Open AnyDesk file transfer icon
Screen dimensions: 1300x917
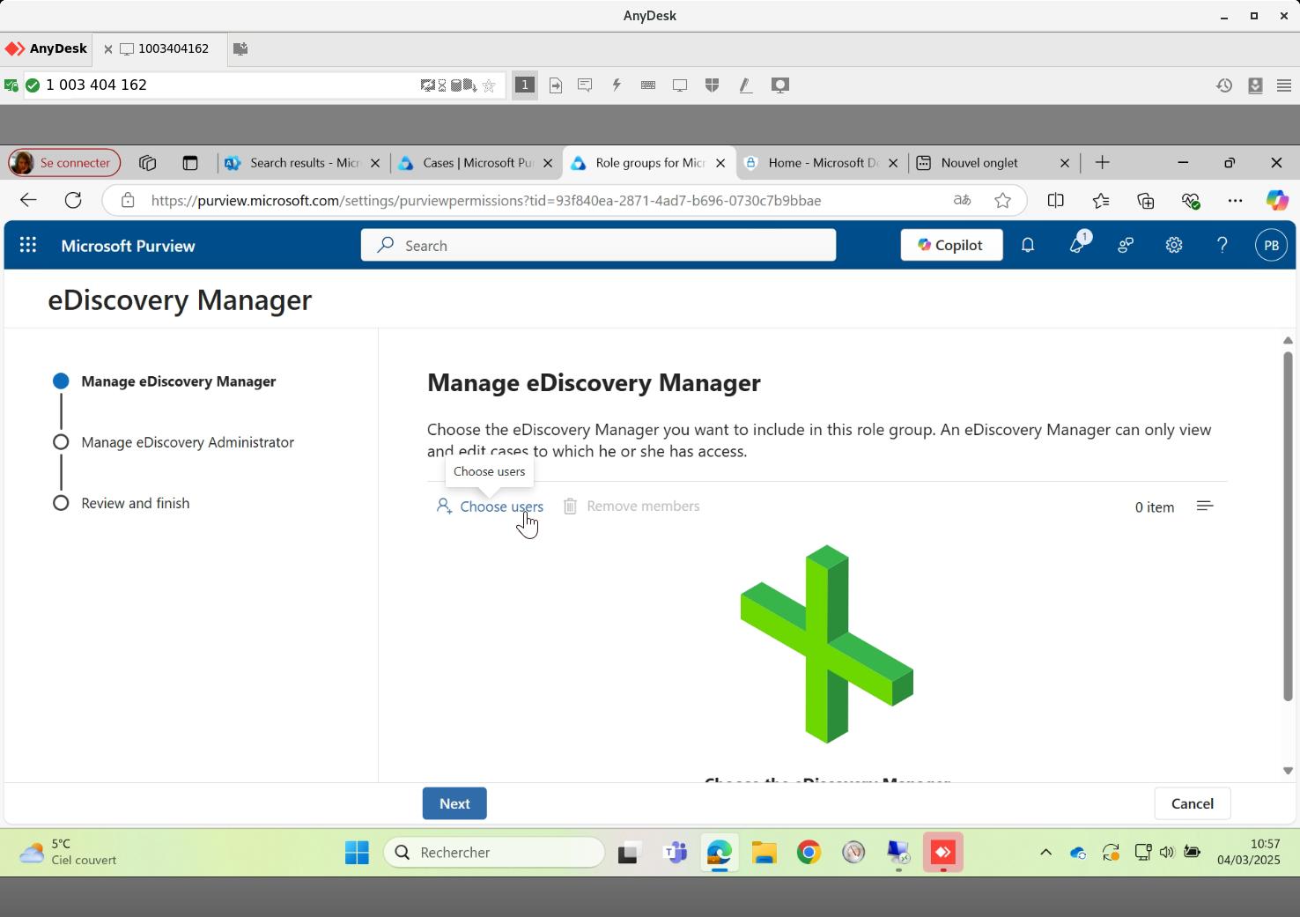point(556,85)
